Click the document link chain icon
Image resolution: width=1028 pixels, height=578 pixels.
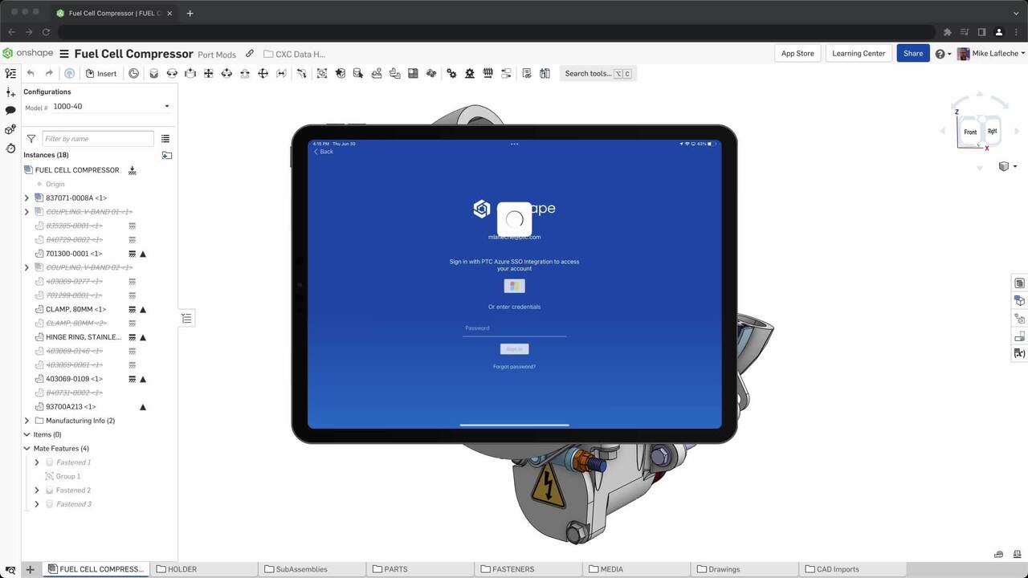click(x=250, y=54)
